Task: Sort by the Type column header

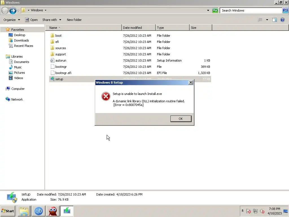Action: tap(172, 28)
